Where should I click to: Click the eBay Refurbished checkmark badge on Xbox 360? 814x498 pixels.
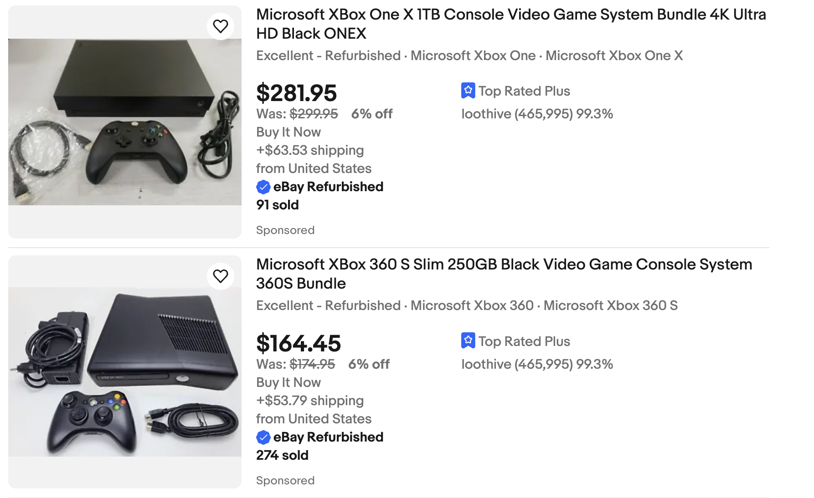click(x=263, y=437)
